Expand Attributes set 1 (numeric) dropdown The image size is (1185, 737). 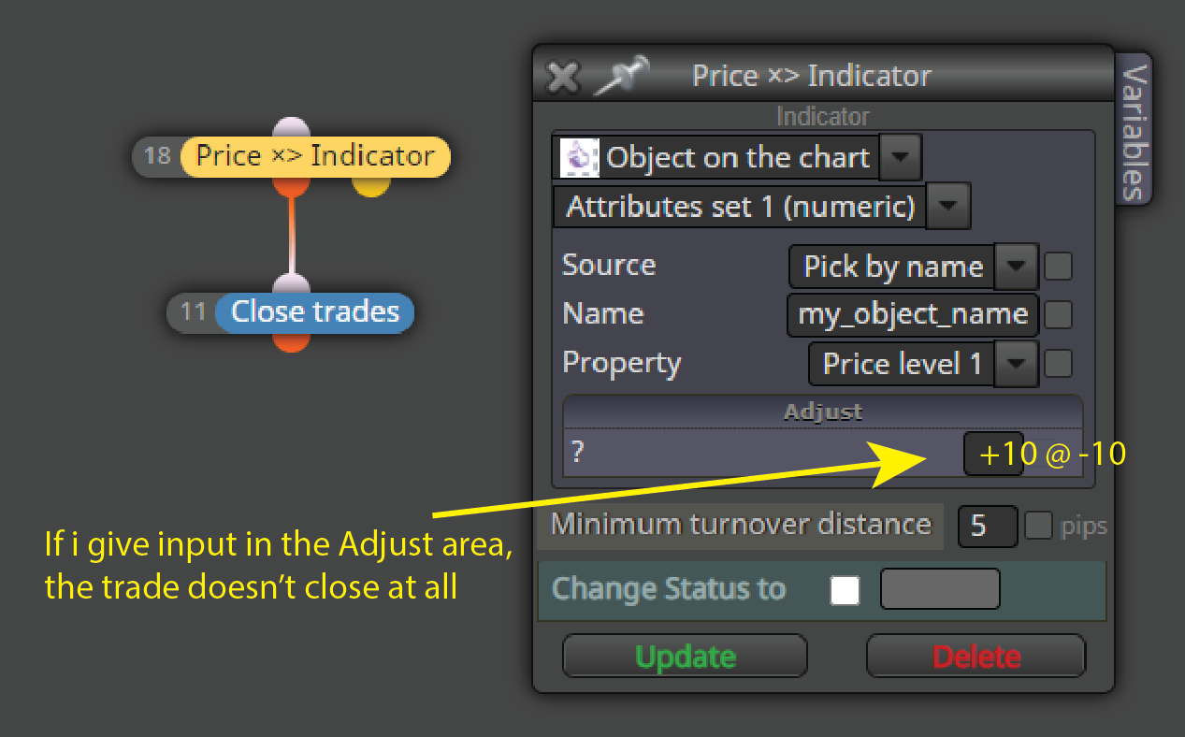pos(947,206)
